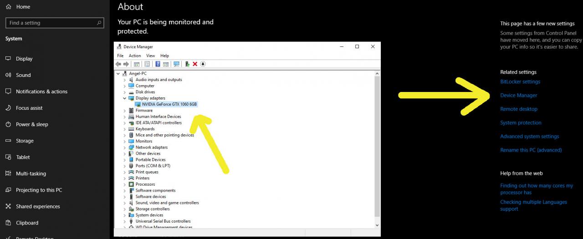Click the red X uninstall device icon
583x239 pixels.
(195, 64)
